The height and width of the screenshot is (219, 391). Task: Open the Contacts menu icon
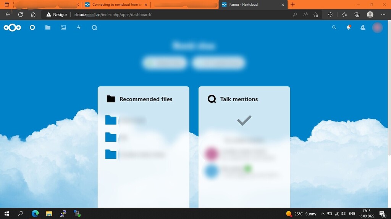click(363, 27)
